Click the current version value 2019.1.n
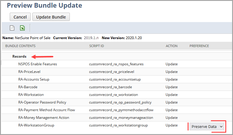The image size is (233, 135). pyautogui.click(x=91, y=38)
